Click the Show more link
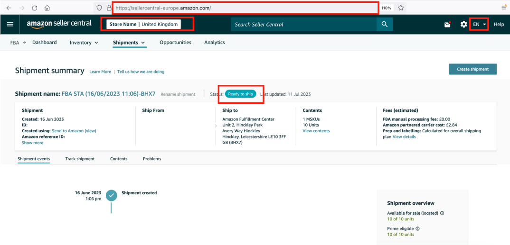 click(x=32, y=143)
